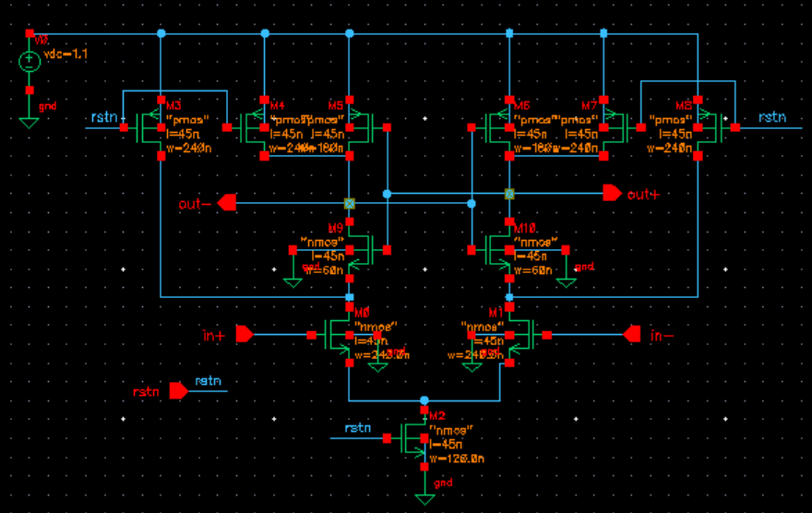
Task: Click the gate terminal square of M2
Action: tap(387, 438)
